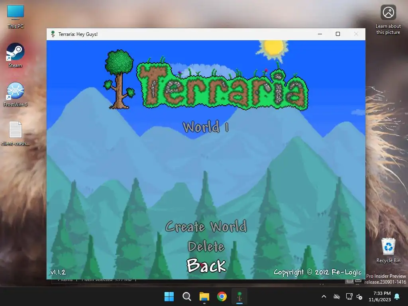Screen dimensions: 408x306
Task: Select the FrostWire 6 desktop shortcut
Action: tap(16, 94)
